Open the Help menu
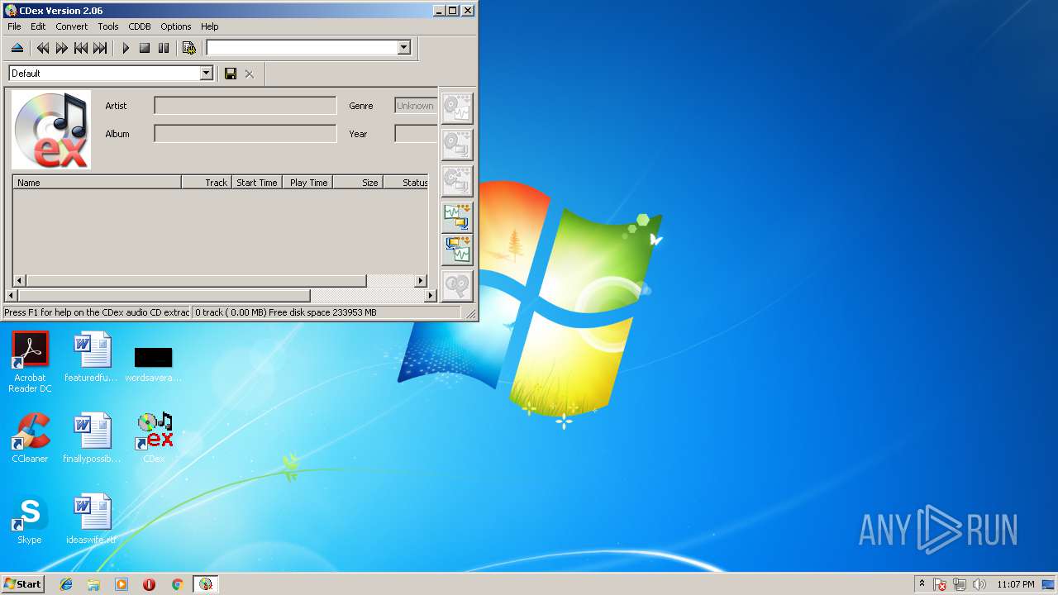Image resolution: width=1058 pixels, height=595 pixels. (210, 26)
